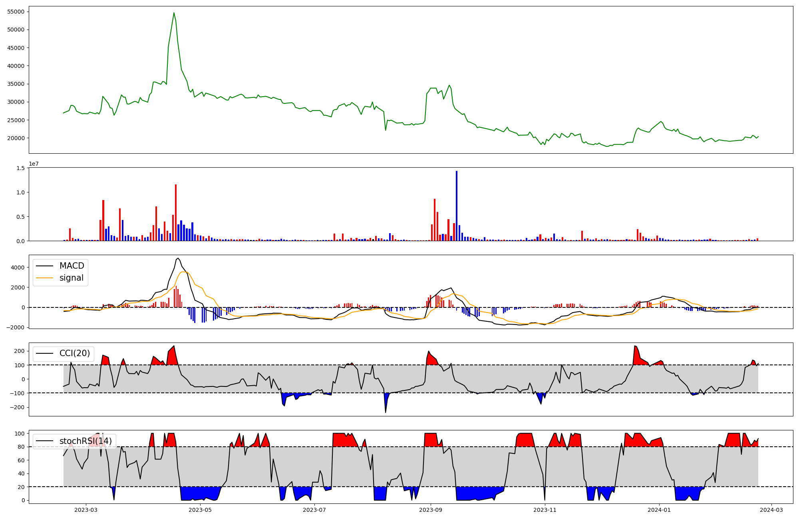Click the 55000 price axis label
The width and height of the screenshot is (799, 519).
click(16, 12)
